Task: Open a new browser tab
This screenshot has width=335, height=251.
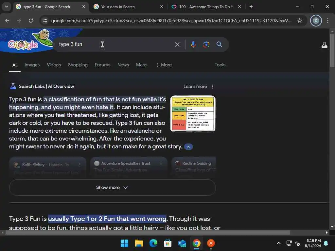Action: [x=251, y=7]
